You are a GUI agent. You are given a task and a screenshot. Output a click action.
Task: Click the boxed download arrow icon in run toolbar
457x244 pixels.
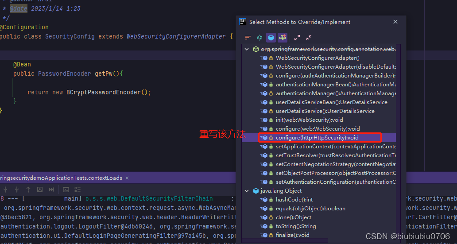pos(40,190)
